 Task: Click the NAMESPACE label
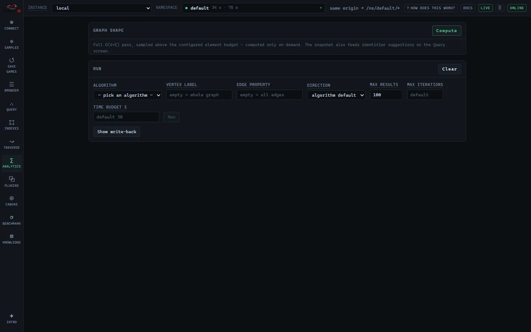pos(167,7)
